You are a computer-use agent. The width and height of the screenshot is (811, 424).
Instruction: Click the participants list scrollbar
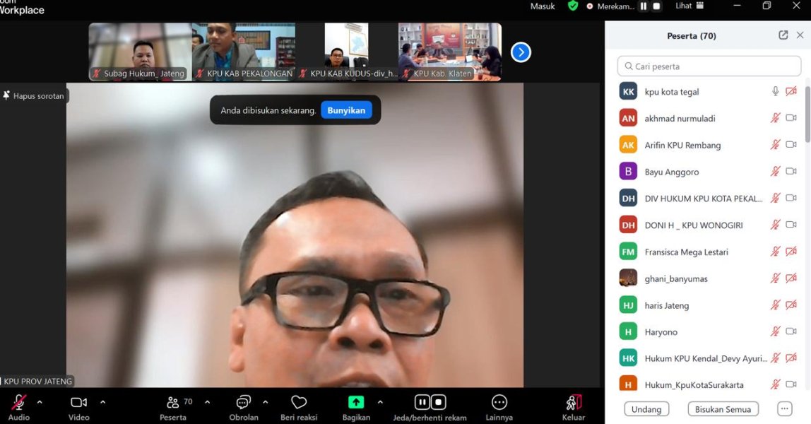click(807, 113)
